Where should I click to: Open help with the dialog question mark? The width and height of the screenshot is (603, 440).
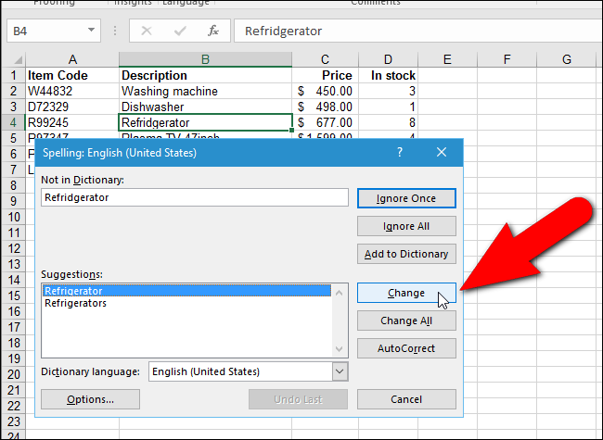[x=400, y=153]
